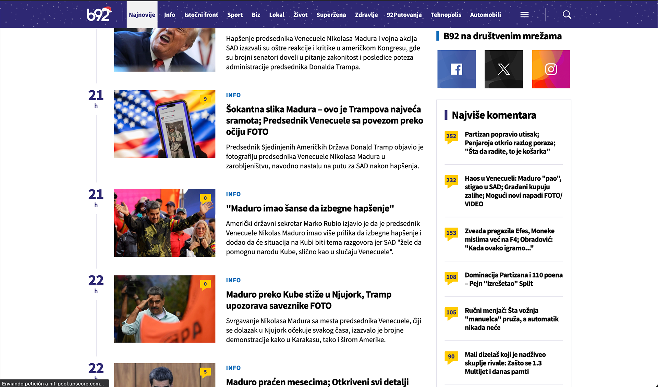Open the hamburger menu icon

524,15
